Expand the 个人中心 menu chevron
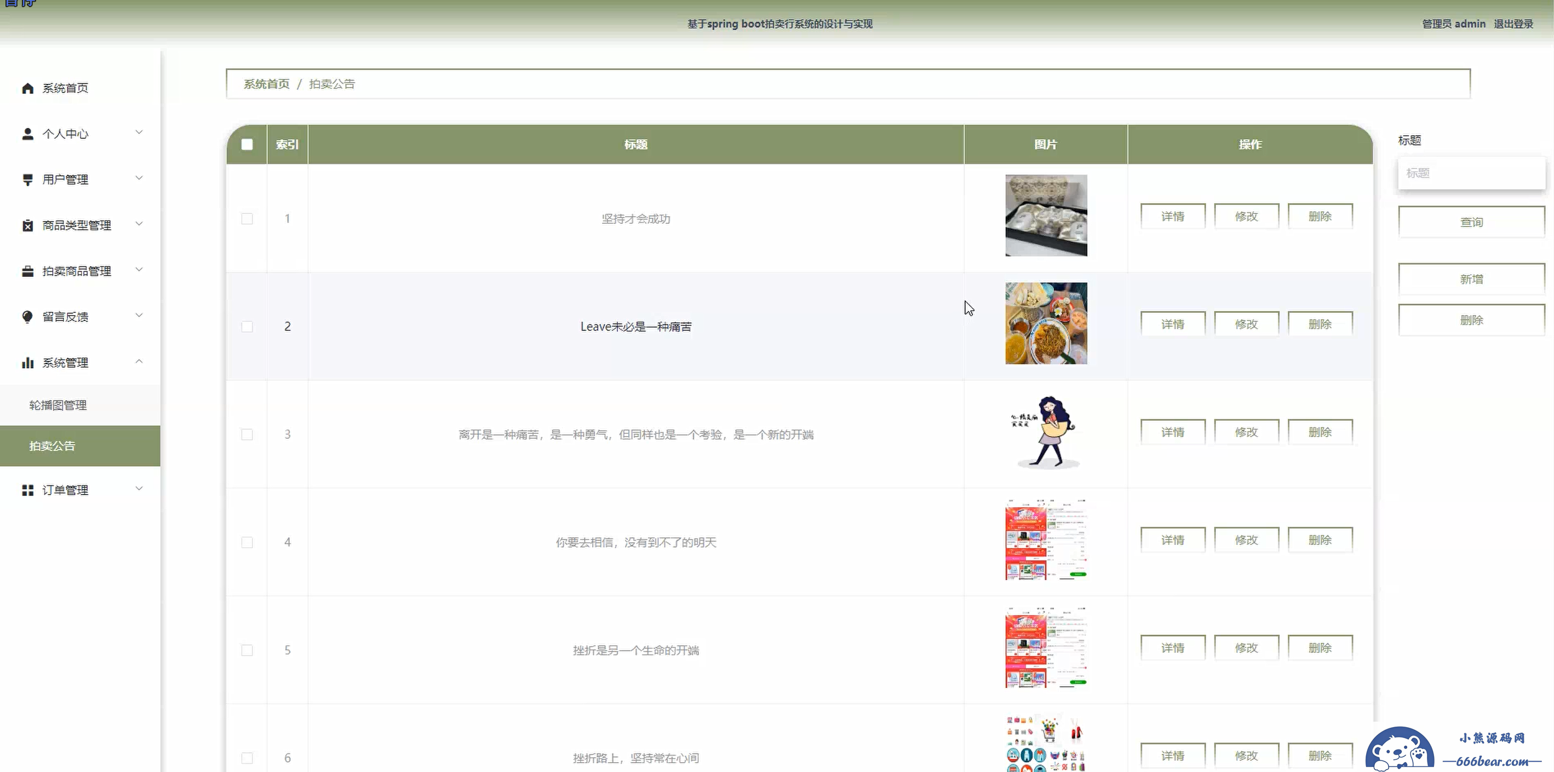This screenshot has height=772, width=1554. [139, 132]
